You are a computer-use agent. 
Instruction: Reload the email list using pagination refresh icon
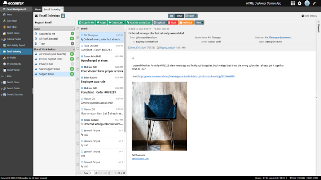click(109, 173)
